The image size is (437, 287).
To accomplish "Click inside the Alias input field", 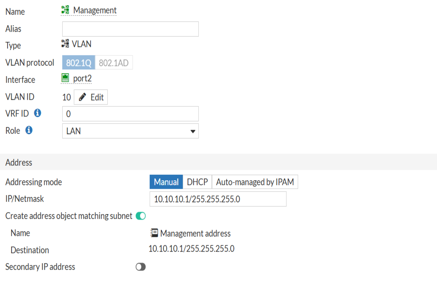I will tap(130, 29).
